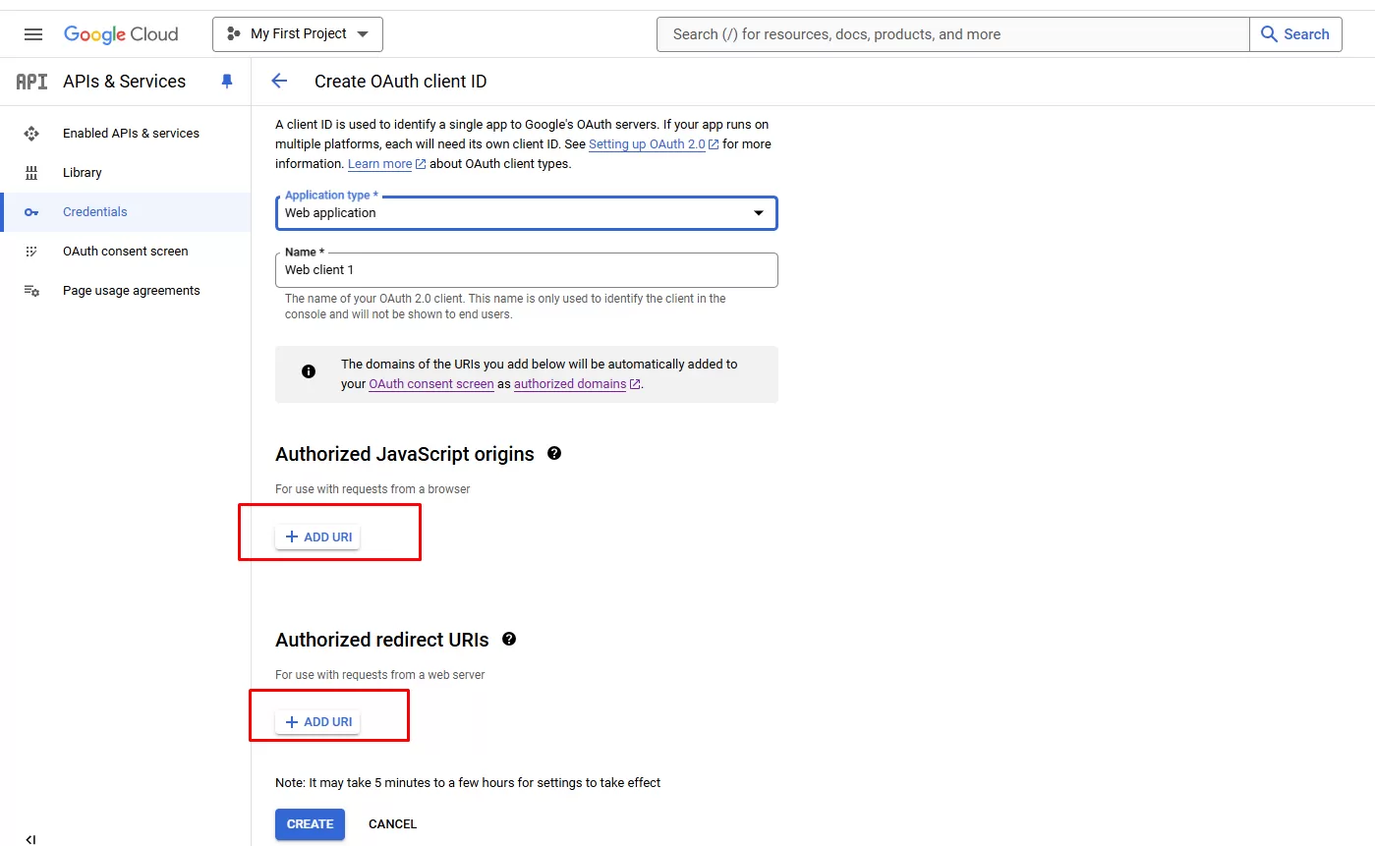Click the Google Cloud logo
This screenshot has width=1375, height=846.
tap(121, 34)
